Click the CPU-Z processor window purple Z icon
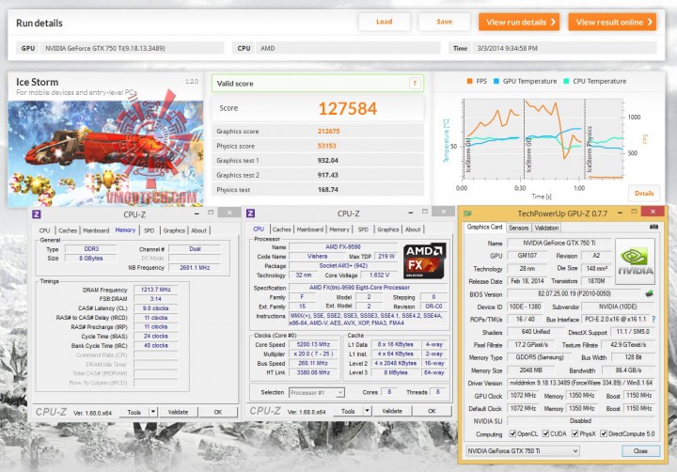677x472 pixels. click(x=250, y=212)
